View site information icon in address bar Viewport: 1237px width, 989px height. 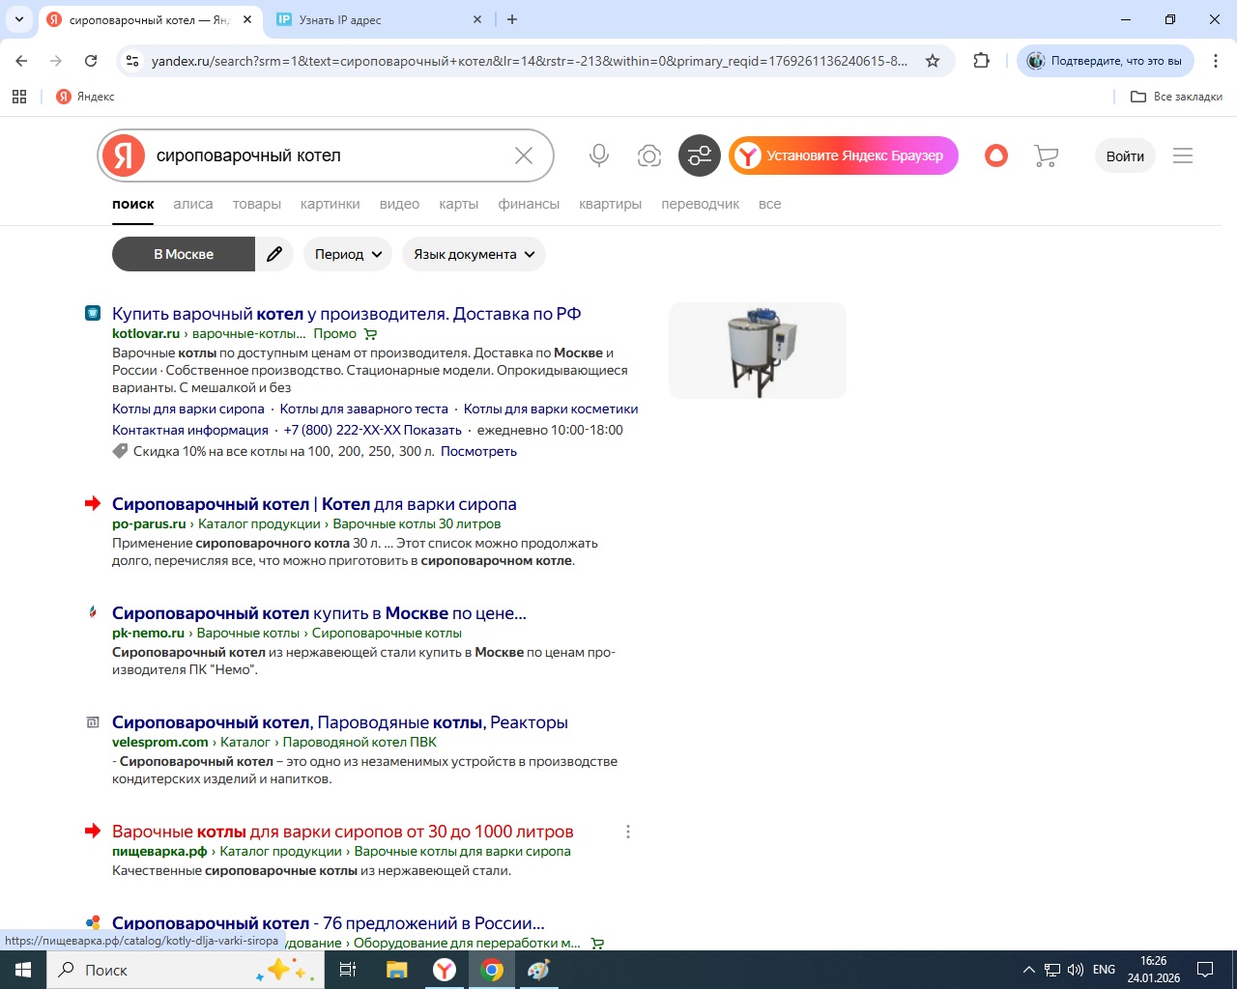(x=133, y=61)
